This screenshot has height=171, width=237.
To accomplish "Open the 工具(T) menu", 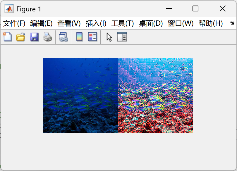I will [x=123, y=23].
